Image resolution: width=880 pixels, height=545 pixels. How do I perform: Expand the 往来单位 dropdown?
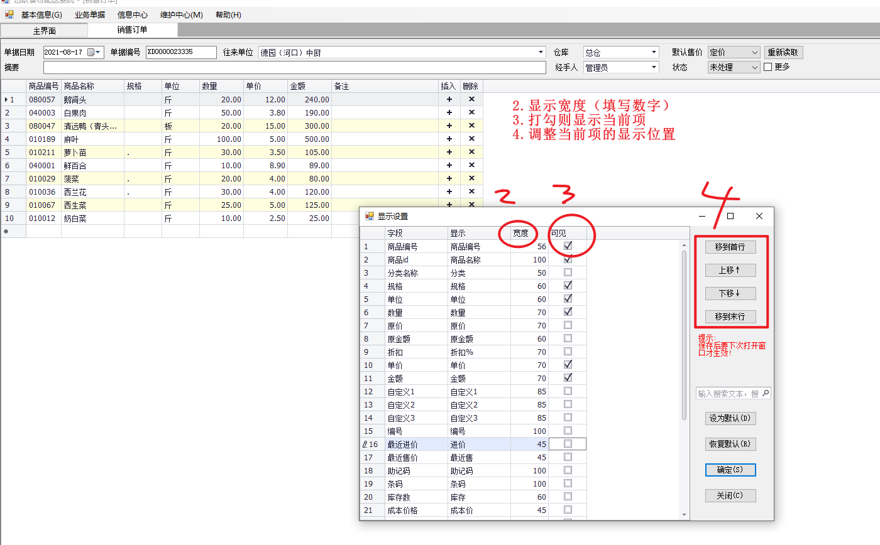point(541,53)
